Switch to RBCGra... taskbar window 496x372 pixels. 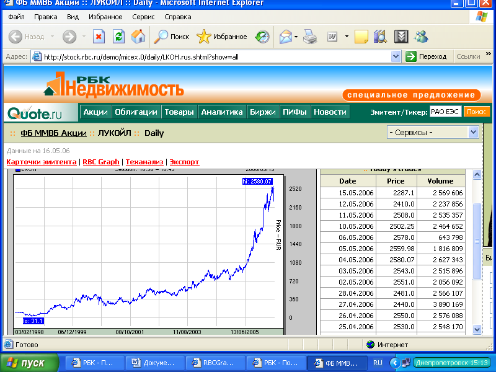click(x=215, y=363)
